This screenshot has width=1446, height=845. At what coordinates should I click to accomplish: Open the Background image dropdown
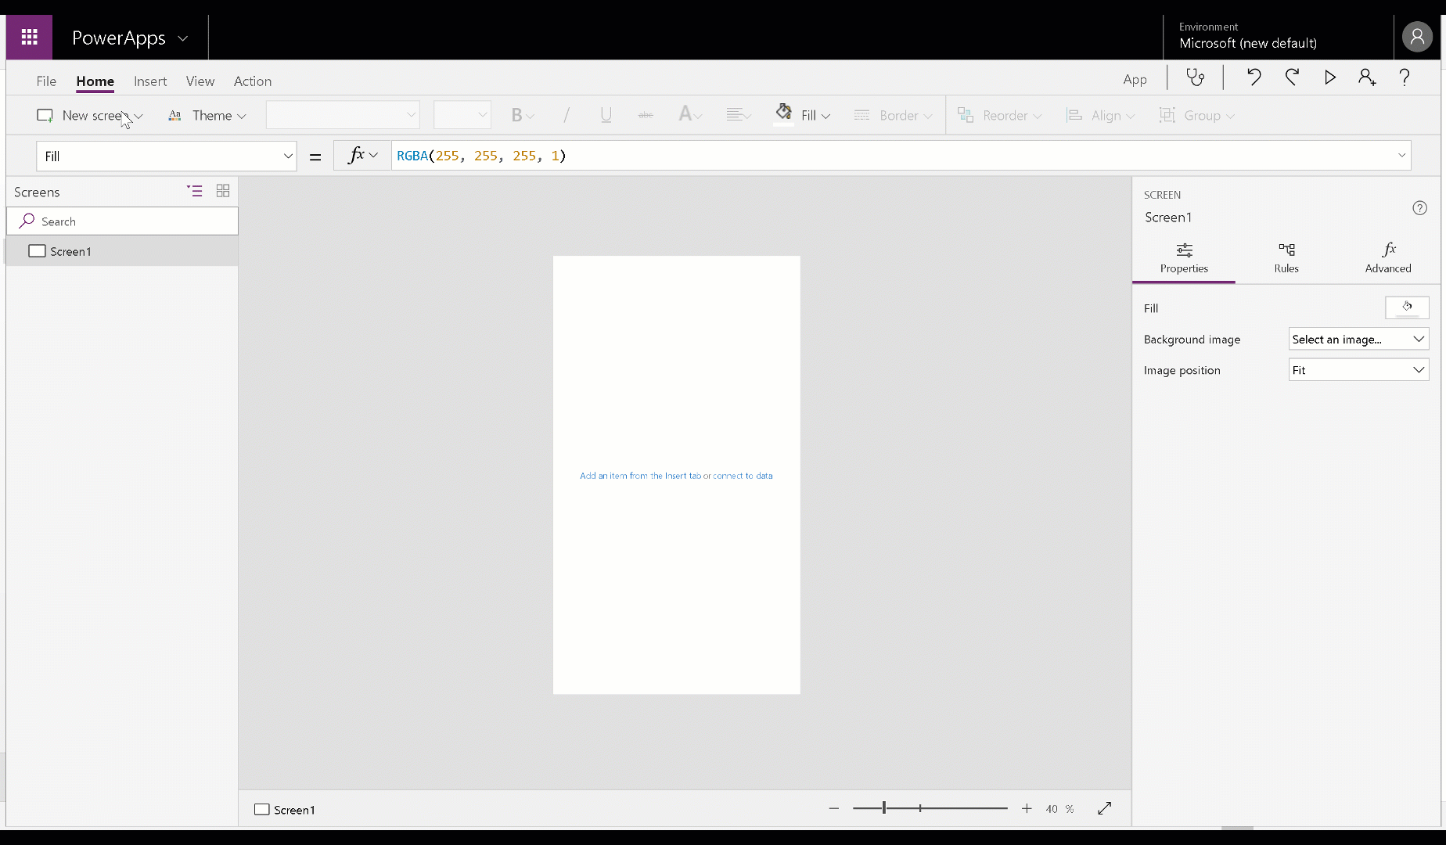coord(1358,339)
